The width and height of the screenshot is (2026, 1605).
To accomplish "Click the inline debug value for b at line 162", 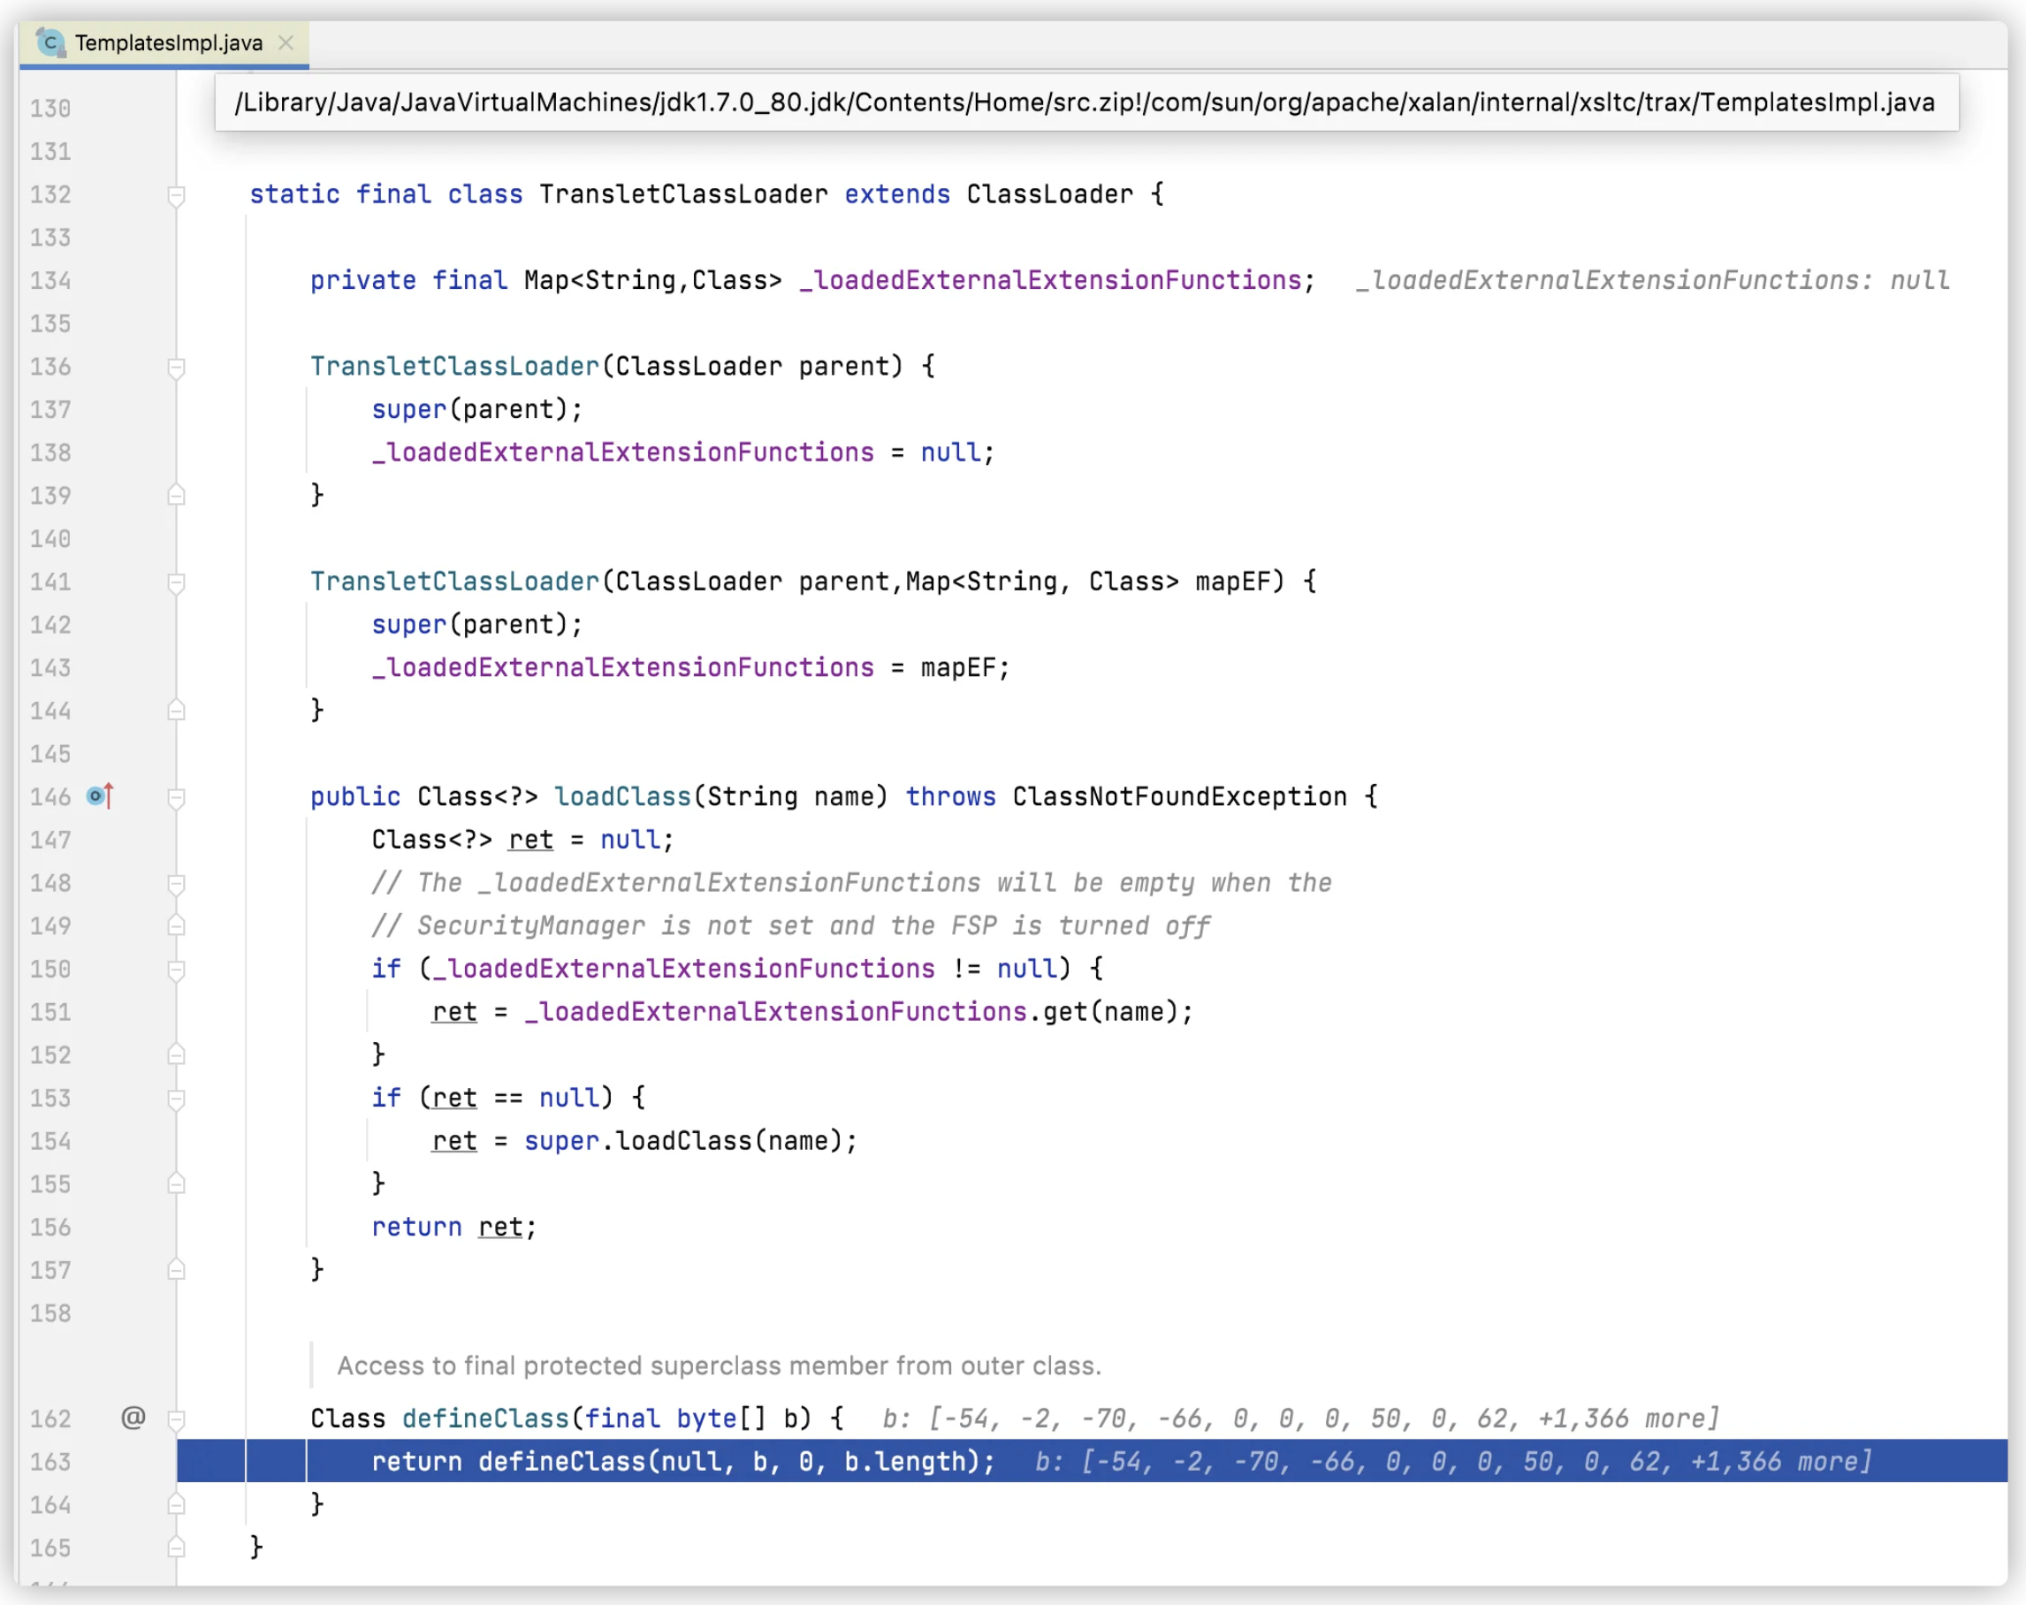I will [1299, 1418].
